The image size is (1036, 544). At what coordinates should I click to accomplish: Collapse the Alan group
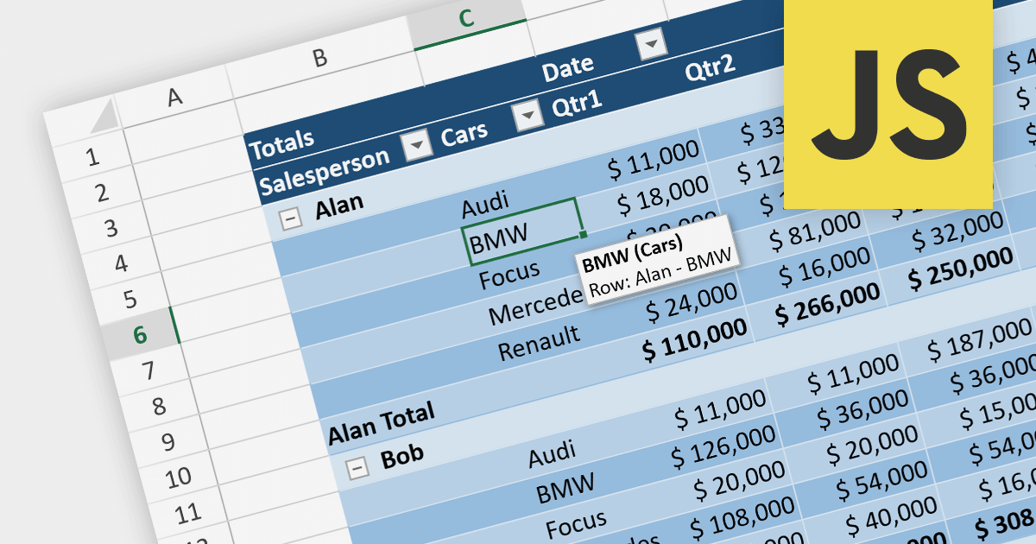pos(292,219)
